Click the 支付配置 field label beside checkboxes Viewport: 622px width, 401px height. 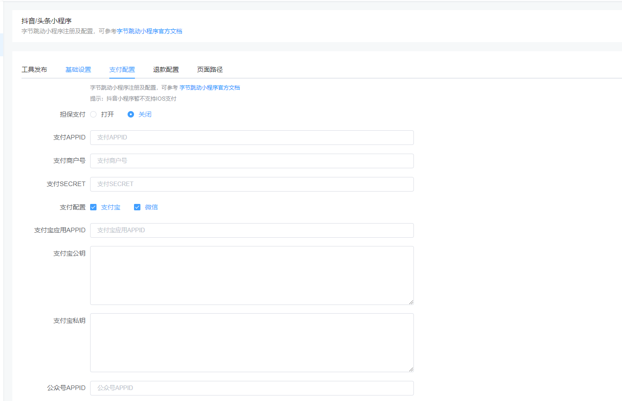73,207
